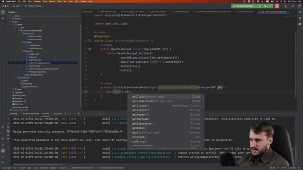Collapse the controller package in project tree

pos(21,34)
